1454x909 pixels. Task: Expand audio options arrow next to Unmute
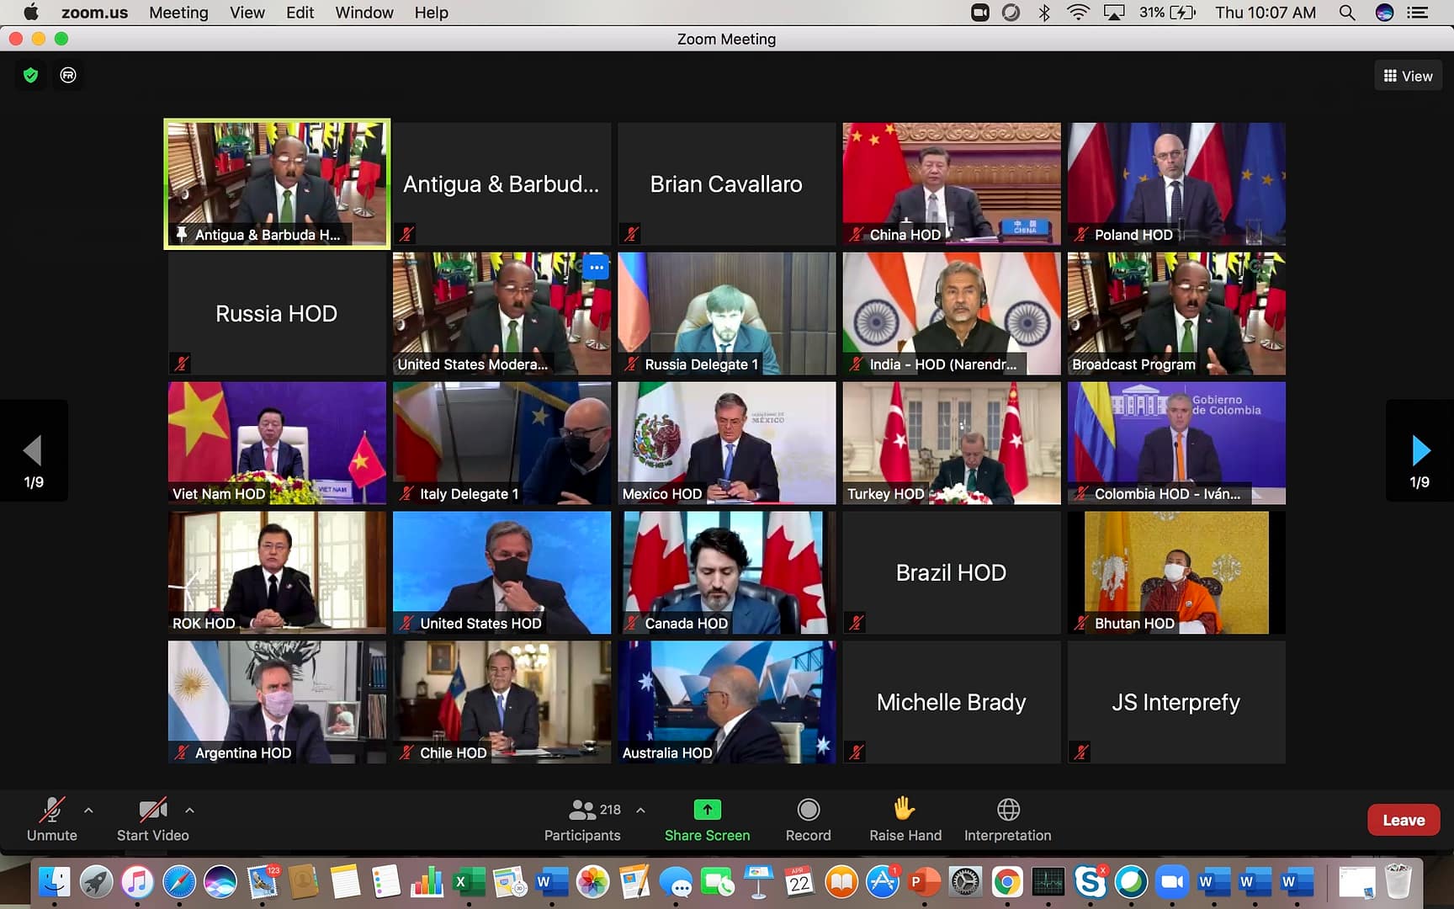(88, 811)
